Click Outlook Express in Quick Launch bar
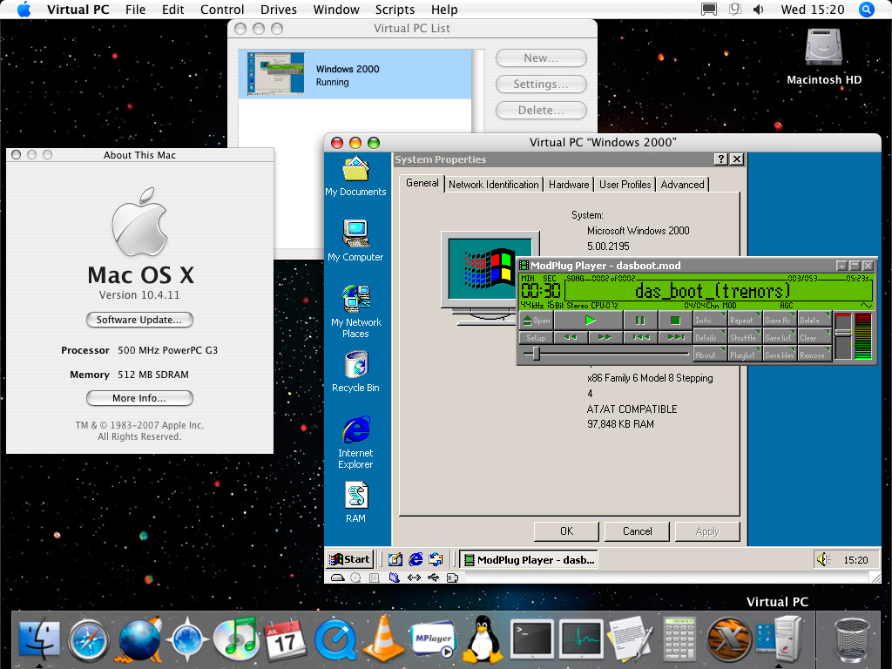Image resolution: width=892 pixels, height=669 pixels. (436, 559)
